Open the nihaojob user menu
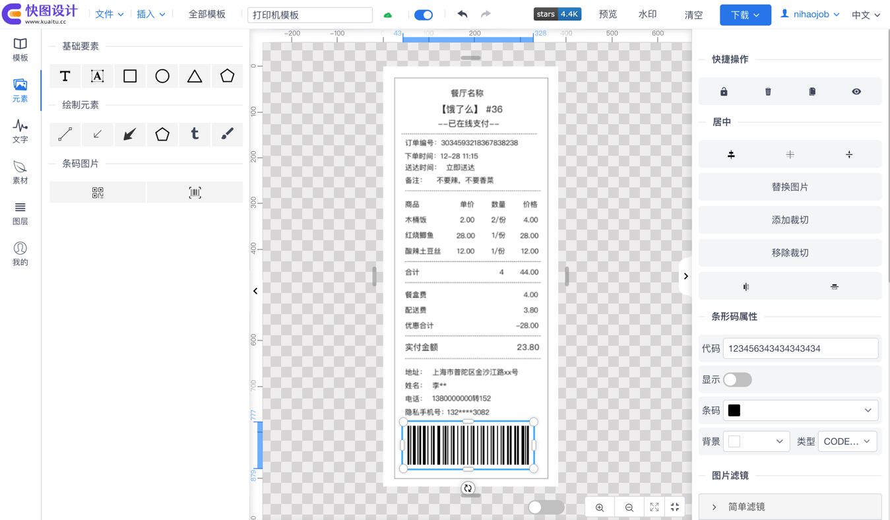Screen dimensions: 890x520 tap(810, 14)
